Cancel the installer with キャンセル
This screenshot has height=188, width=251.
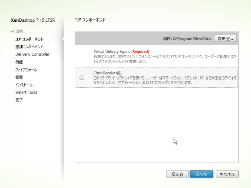227,174
